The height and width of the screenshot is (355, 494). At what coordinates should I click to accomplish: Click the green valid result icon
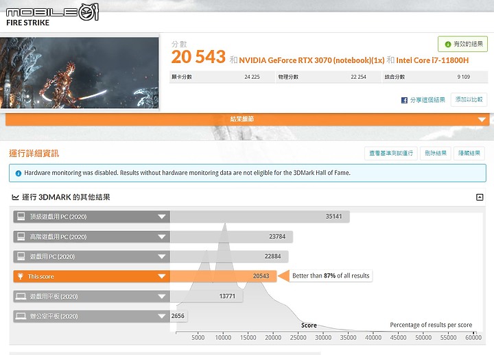coord(447,45)
